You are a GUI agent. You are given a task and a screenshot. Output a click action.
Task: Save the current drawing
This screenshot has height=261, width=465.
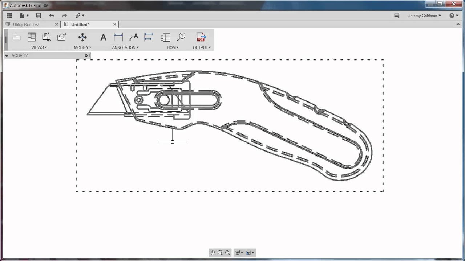point(39,16)
